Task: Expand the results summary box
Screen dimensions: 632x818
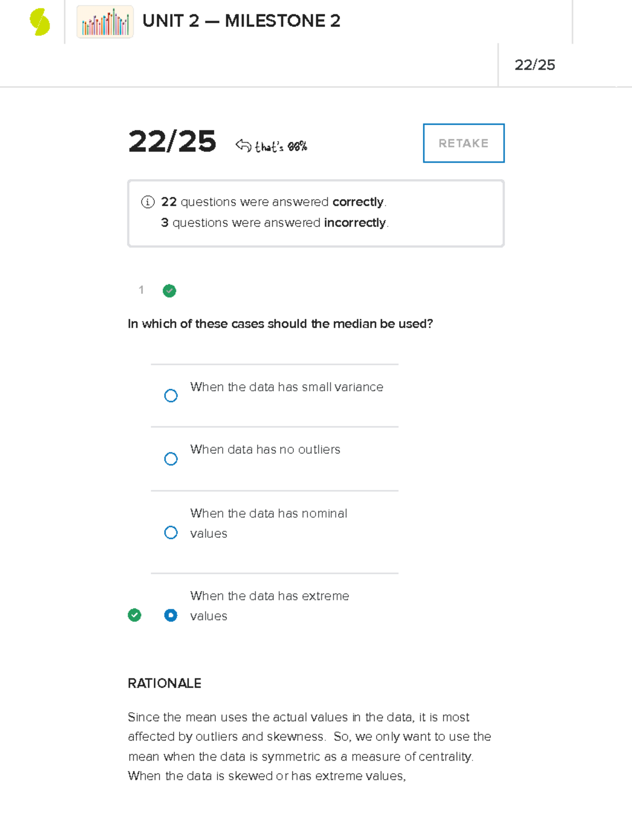Action: [x=315, y=212]
